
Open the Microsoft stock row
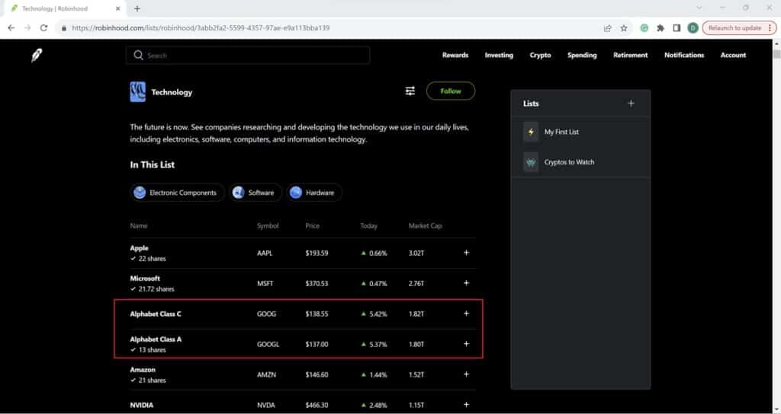pyautogui.click(x=303, y=283)
